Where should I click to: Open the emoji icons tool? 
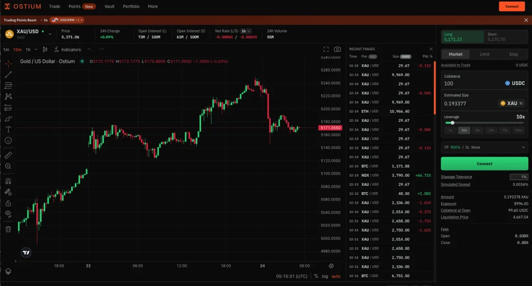coord(8,140)
